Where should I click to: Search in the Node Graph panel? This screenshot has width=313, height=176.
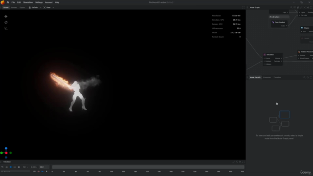pos(291,8)
